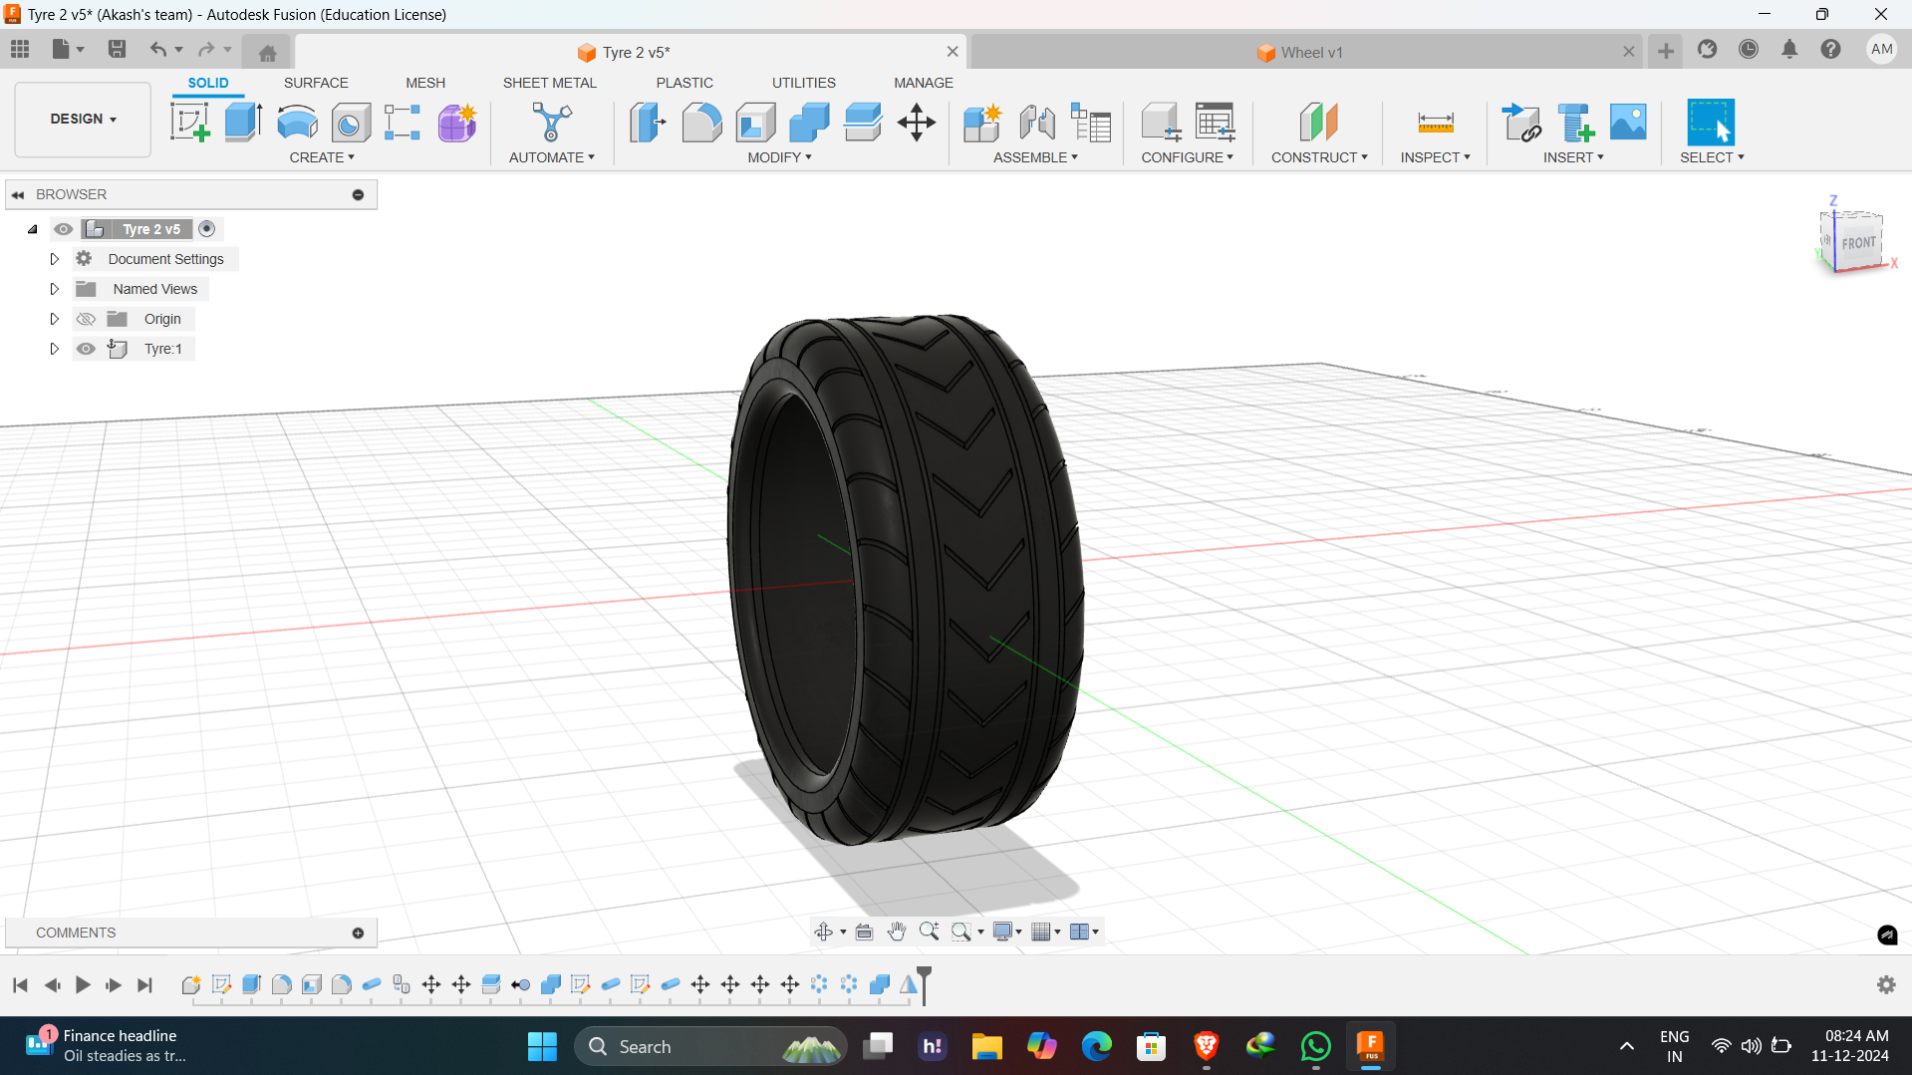Select the Measure tool
The width and height of the screenshot is (1912, 1075).
[x=1436, y=123]
